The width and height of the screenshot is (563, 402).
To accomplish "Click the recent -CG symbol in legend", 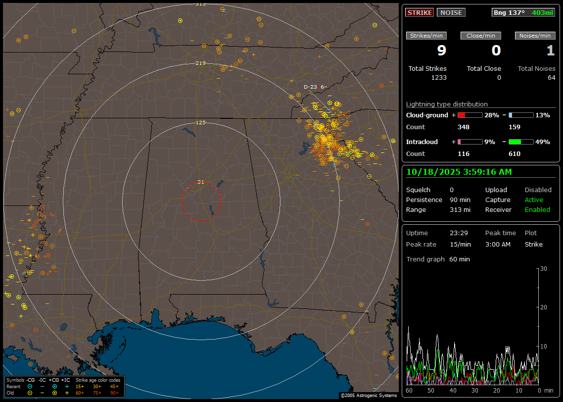I will point(30,386).
